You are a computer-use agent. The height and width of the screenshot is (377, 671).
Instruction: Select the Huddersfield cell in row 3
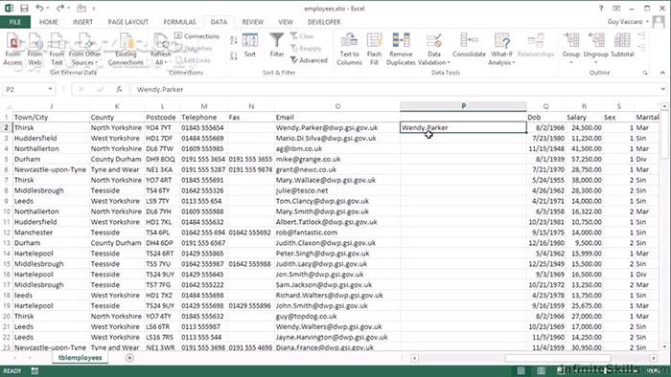point(52,138)
